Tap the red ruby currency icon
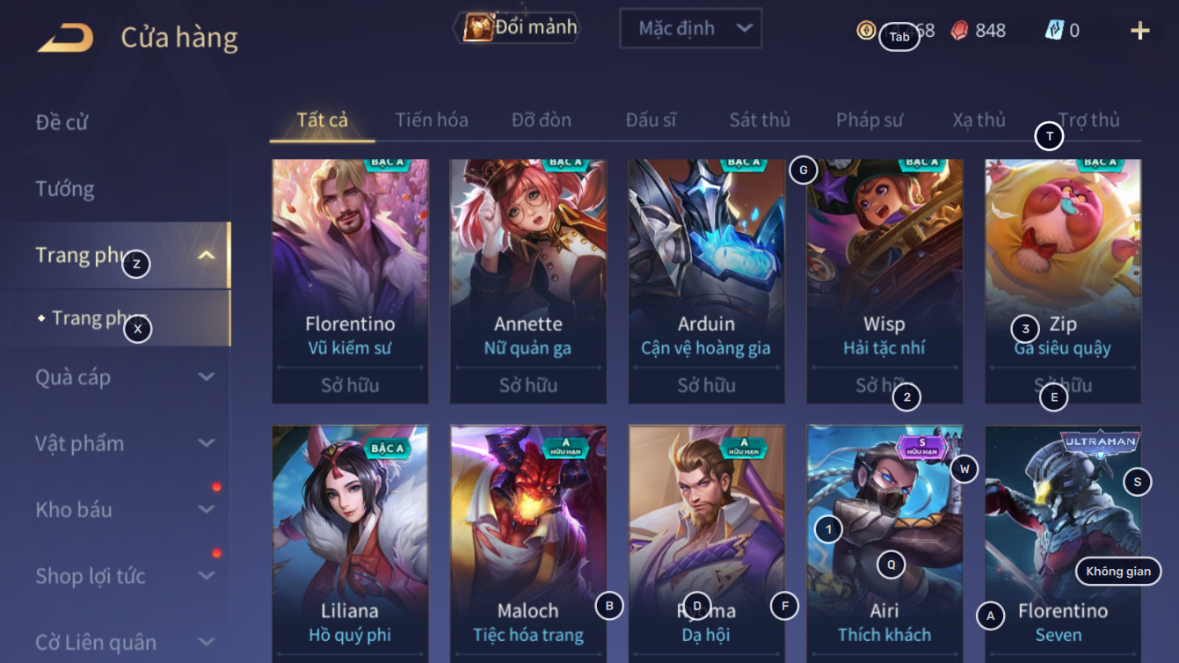Image resolution: width=1179 pixels, height=663 pixels. tap(959, 30)
